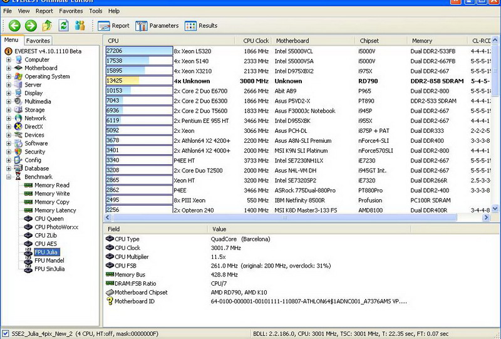Toggle the checkbox in the status bar
Screen dimensions: 501x339
[6, 333]
